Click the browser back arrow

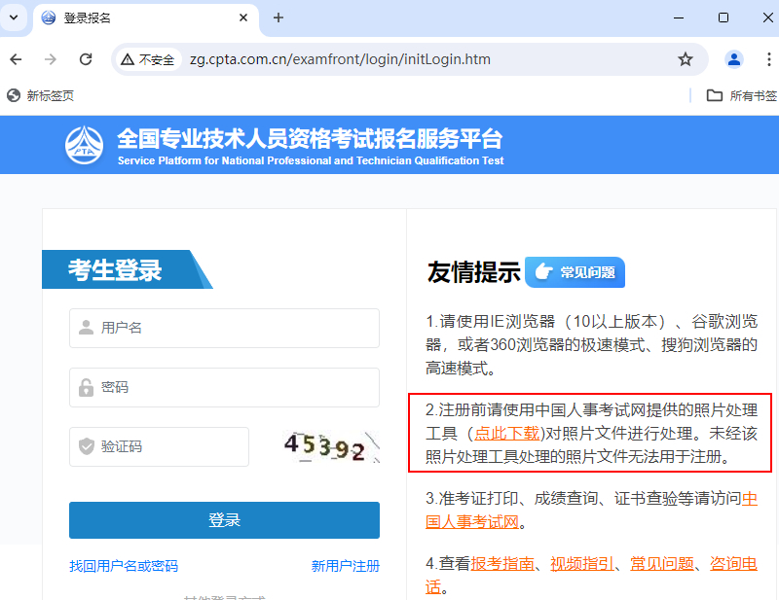[x=16, y=59]
